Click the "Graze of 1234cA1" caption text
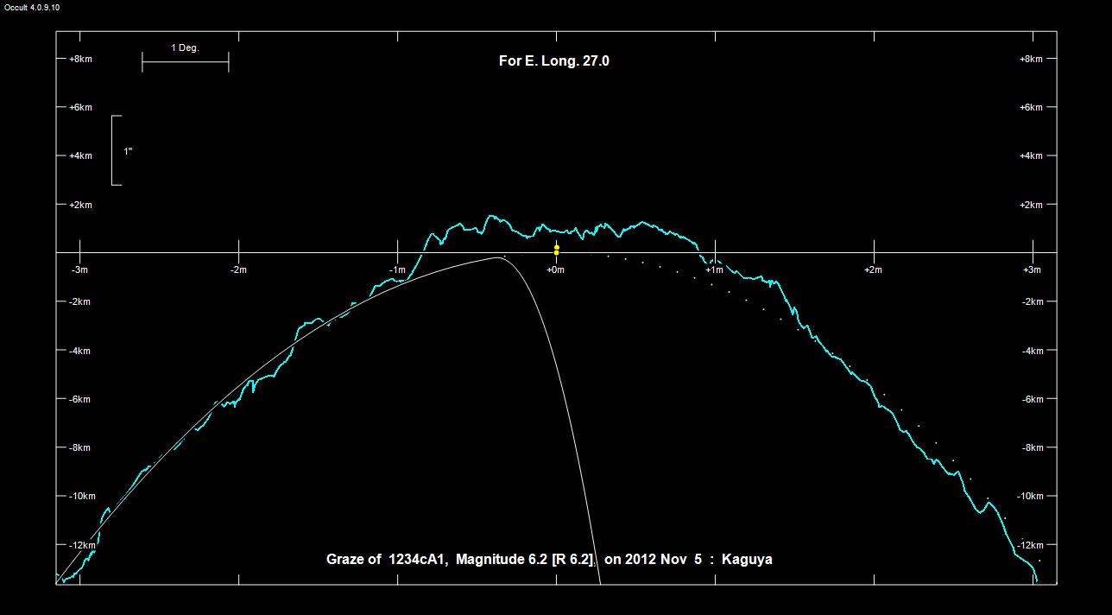Screen dimensions: 1112x615 click(x=387, y=560)
